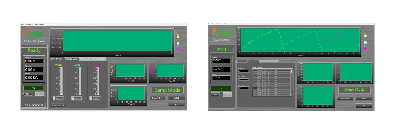
Task: Click the 0.00 V voltage readout, left window
Action: tap(34, 61)
